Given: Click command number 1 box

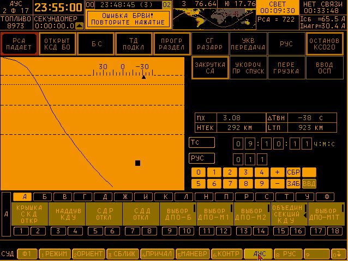Looking at the screenshot, I should pyautogui.click(x=21, y=231).
